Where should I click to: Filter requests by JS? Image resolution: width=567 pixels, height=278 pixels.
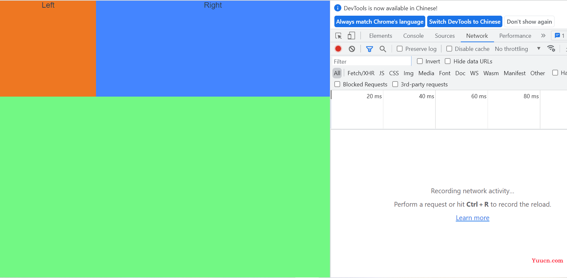[x=382, y=73]
